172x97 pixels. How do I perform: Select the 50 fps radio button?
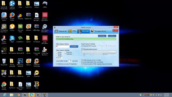pos(57,54)
